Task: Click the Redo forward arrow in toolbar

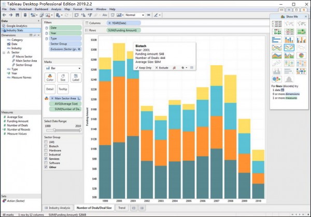Action: 11,15
